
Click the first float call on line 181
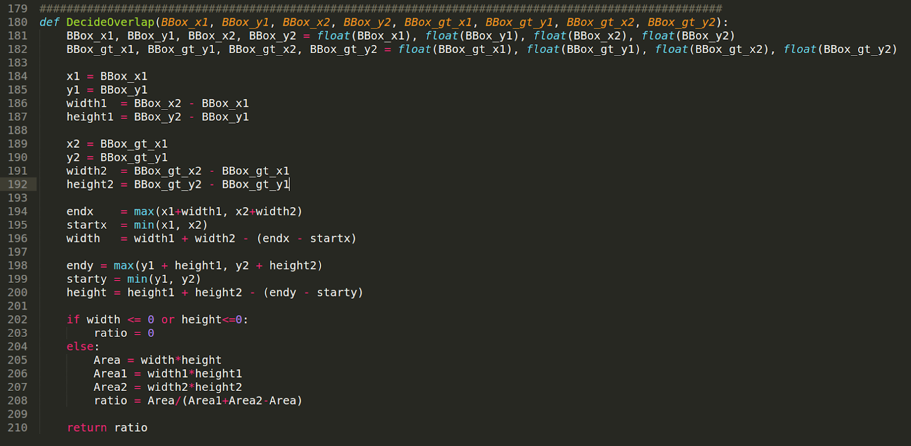(334, 36)
